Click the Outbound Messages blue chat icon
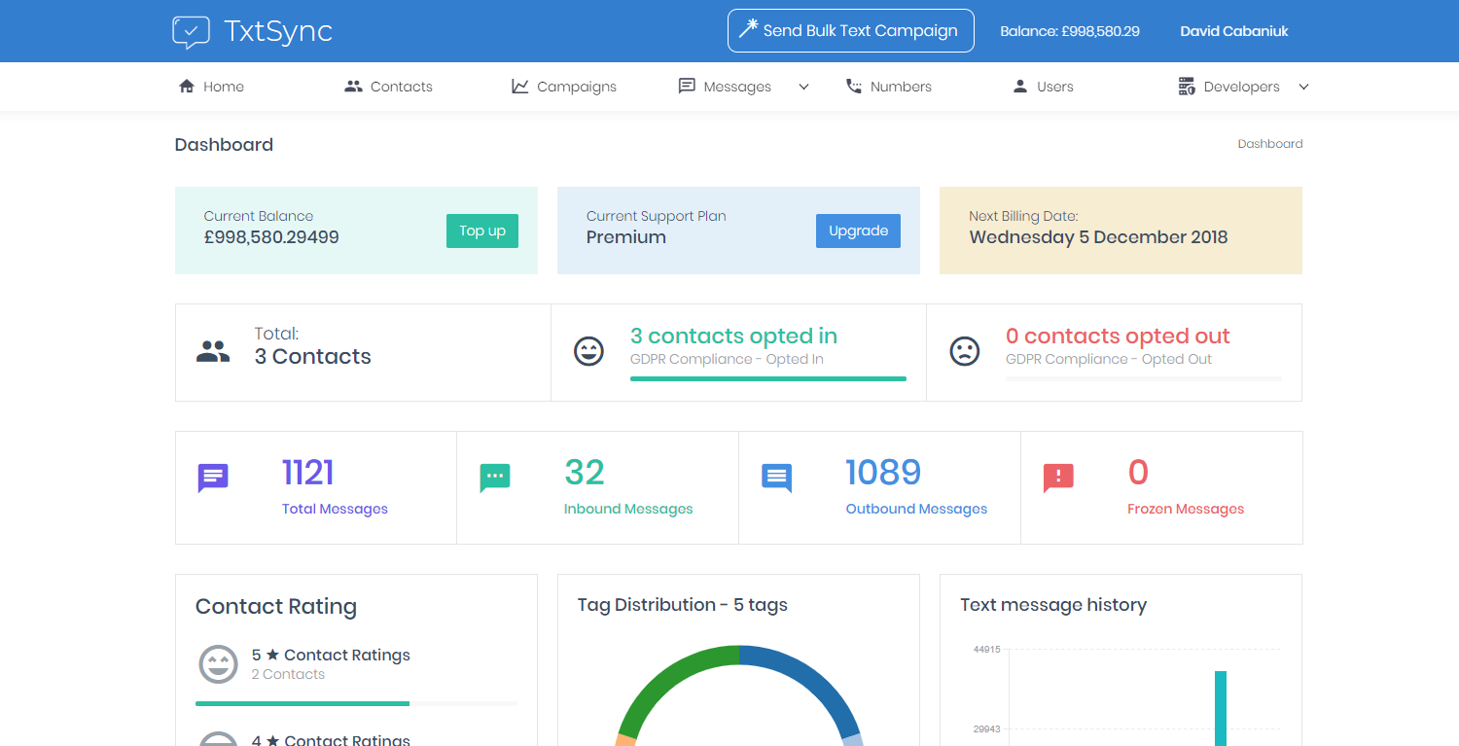Viewport: 1459px width, 746px height. 776,477
